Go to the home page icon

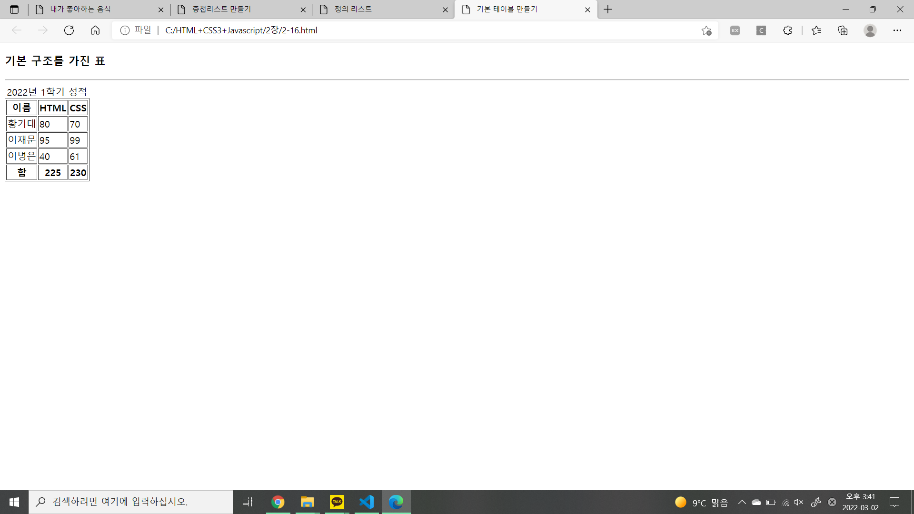point(95,30)
